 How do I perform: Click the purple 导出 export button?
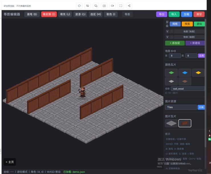tap(162, 14)
